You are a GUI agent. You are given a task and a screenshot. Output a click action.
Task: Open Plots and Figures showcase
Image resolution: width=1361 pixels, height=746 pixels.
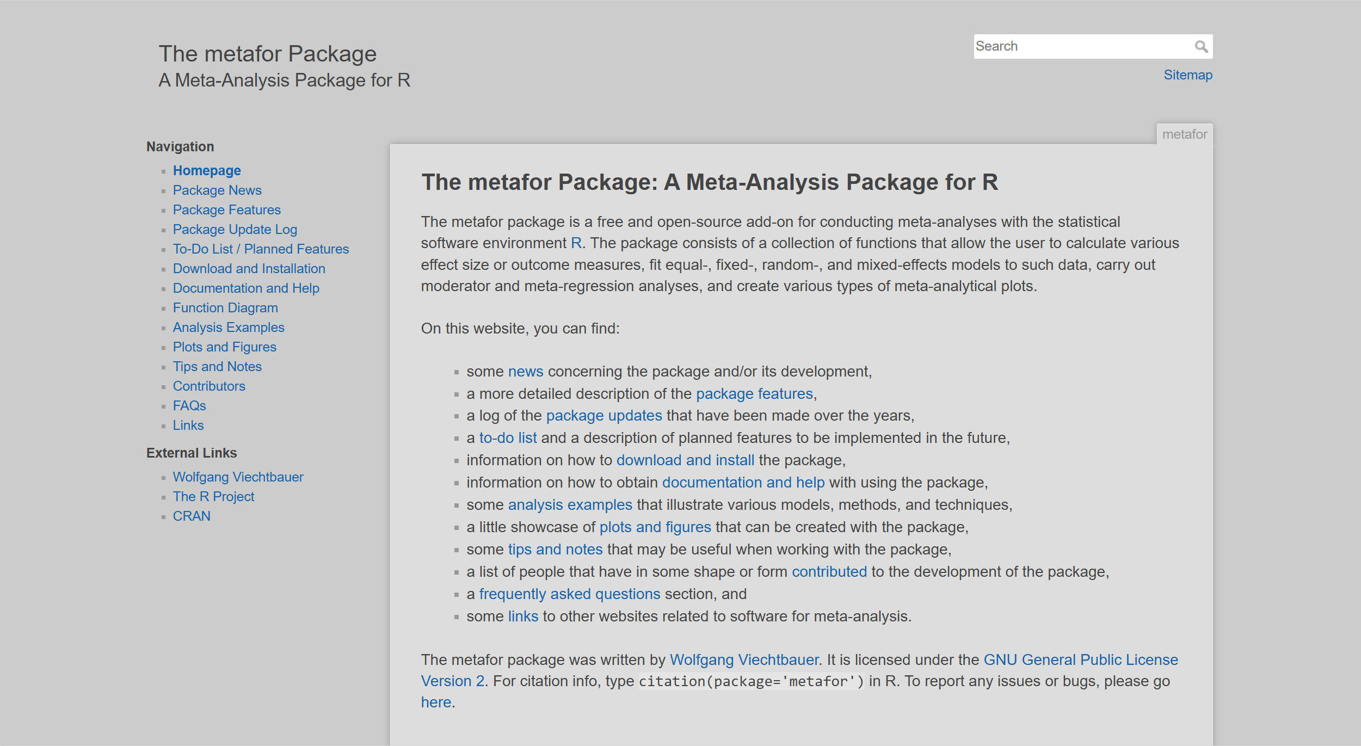pos(224,347)
